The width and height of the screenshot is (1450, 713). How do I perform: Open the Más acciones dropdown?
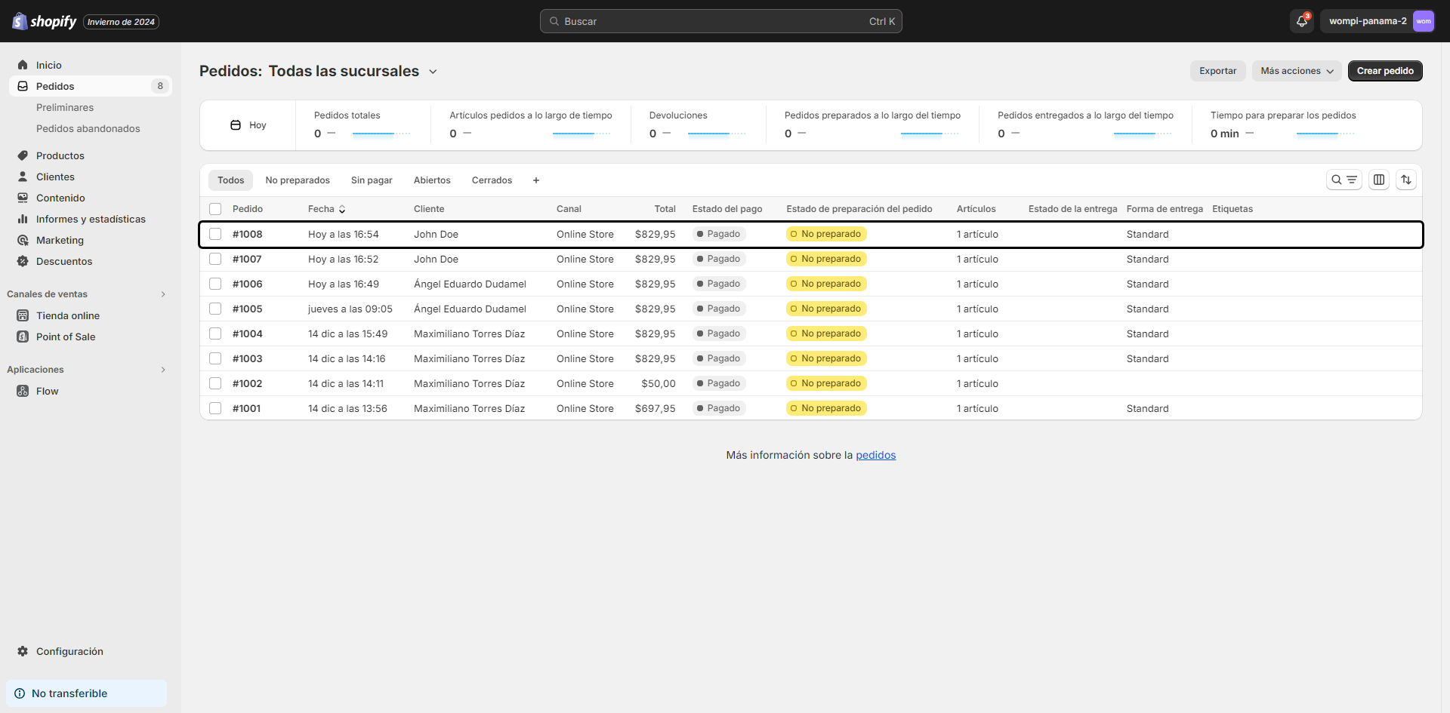[x=1296, y=70]
